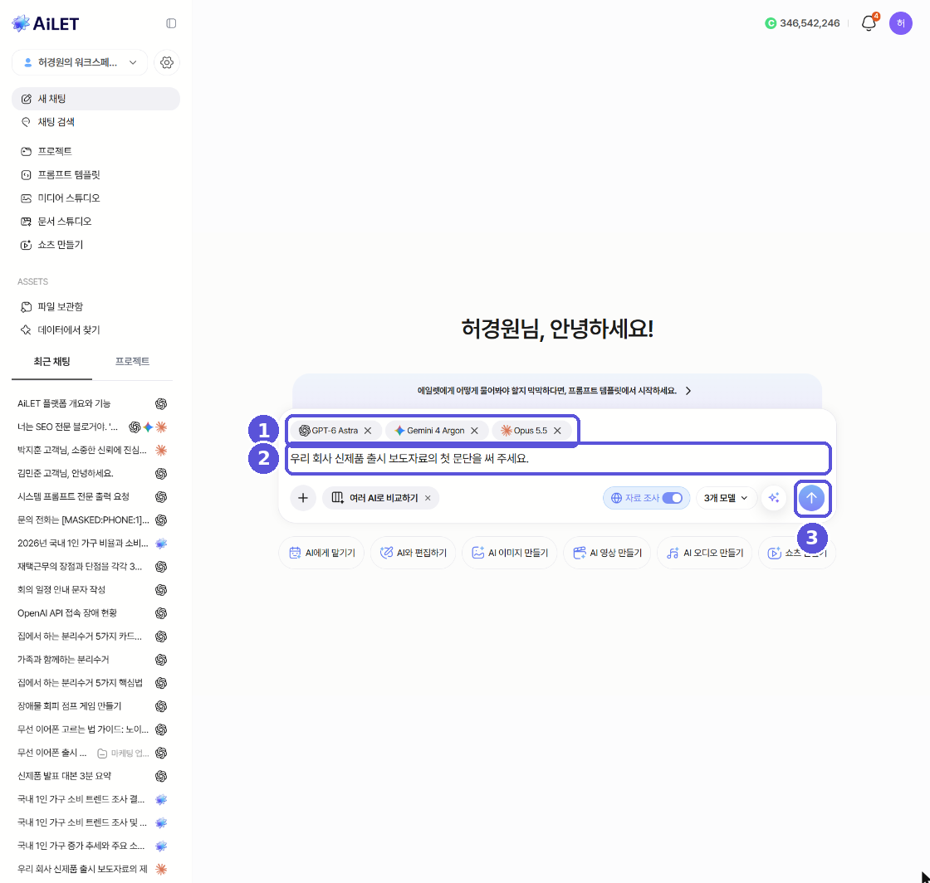The image size is (930, 883).
Task: Open 프로젝트 in the sidebar menu
Action: (95, 151)
